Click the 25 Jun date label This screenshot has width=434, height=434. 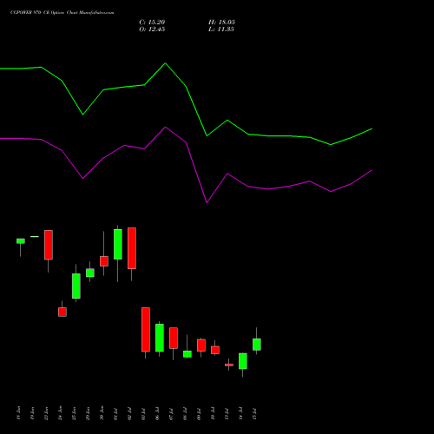click(75, 413)
